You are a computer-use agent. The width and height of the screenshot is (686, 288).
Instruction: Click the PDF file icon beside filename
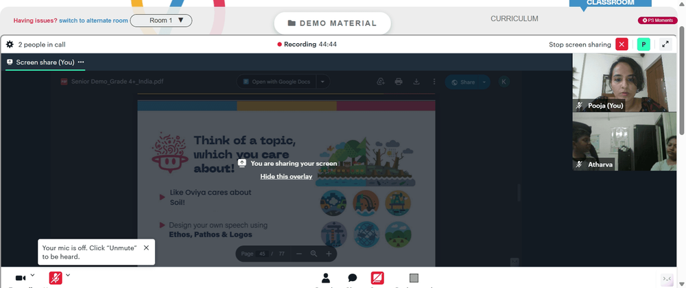tap(64, 82)
